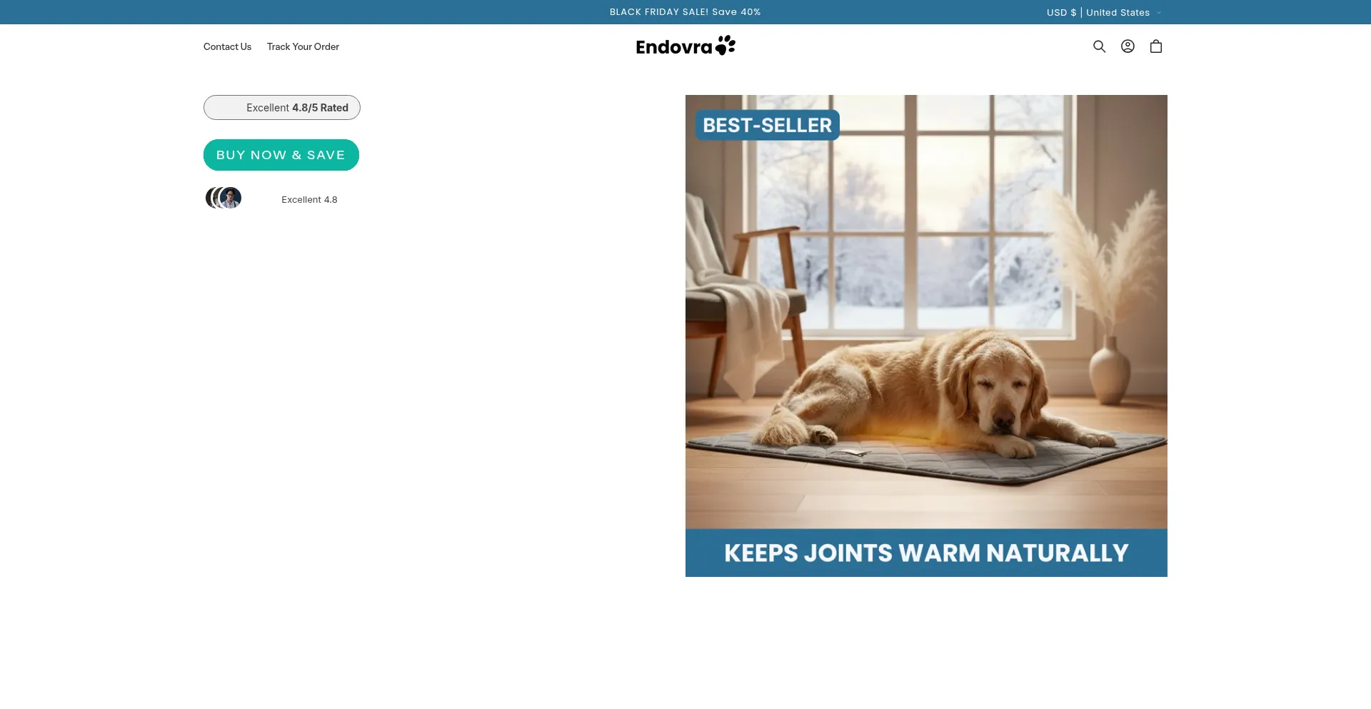The height and width of the screenshot is (709, 1371).
Task: Click the KEEPS JOINTS WARM NATURALLY banner
Action: (x=926, y=553)
